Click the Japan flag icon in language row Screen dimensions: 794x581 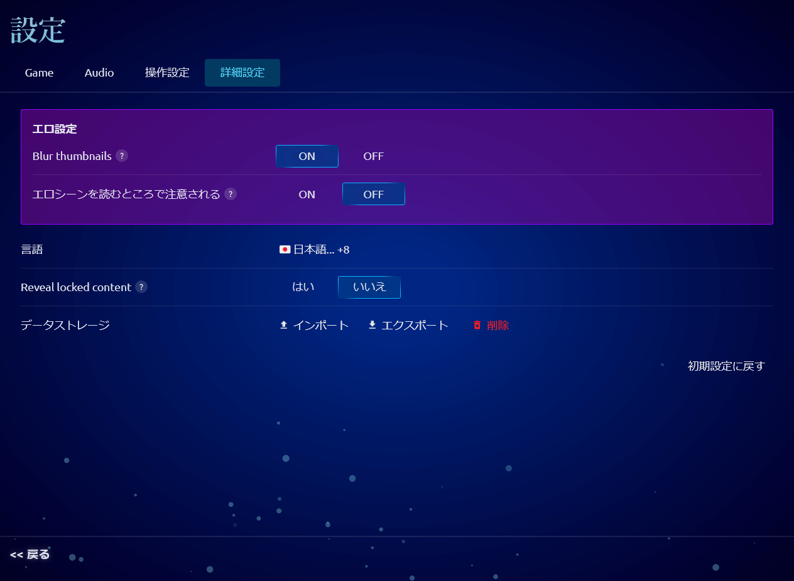(285, 250)
